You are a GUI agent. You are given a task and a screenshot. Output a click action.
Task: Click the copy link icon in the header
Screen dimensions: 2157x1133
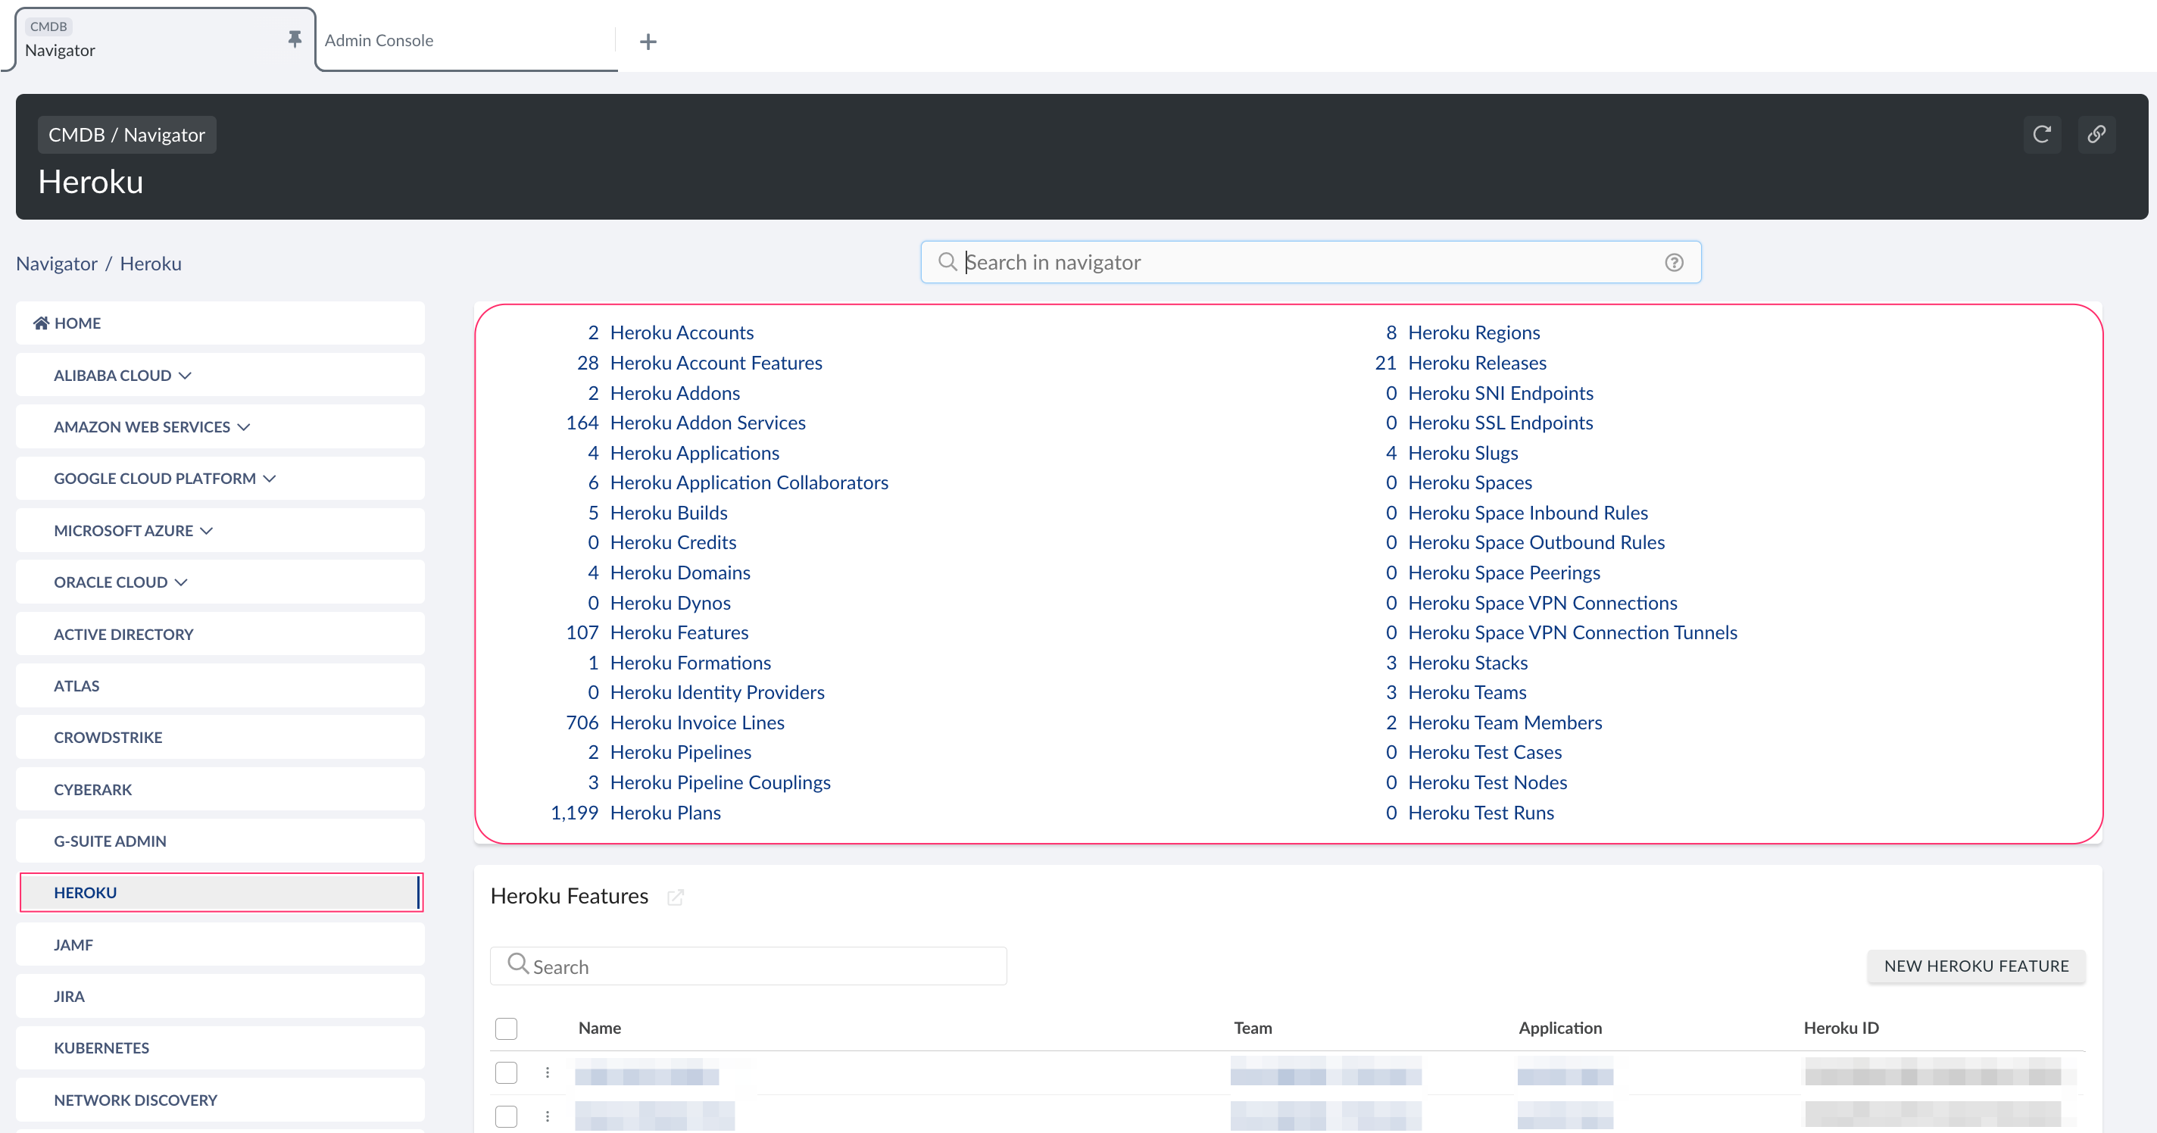coord(2098,134)
